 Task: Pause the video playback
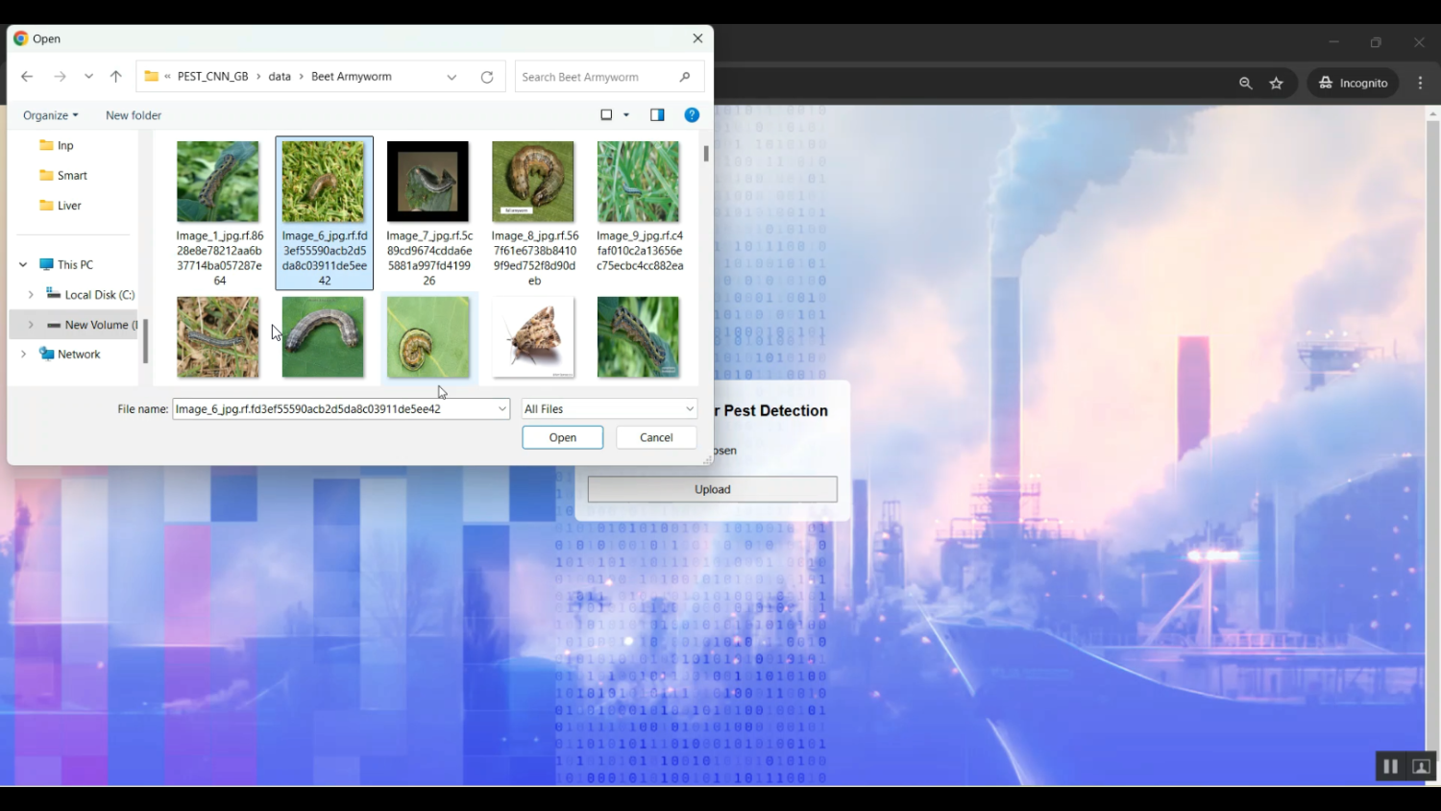1389,766
